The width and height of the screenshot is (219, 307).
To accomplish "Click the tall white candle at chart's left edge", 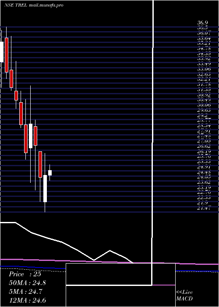I will point(2,52).
